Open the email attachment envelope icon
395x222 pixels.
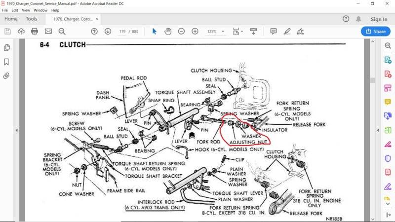pos(48,31)
